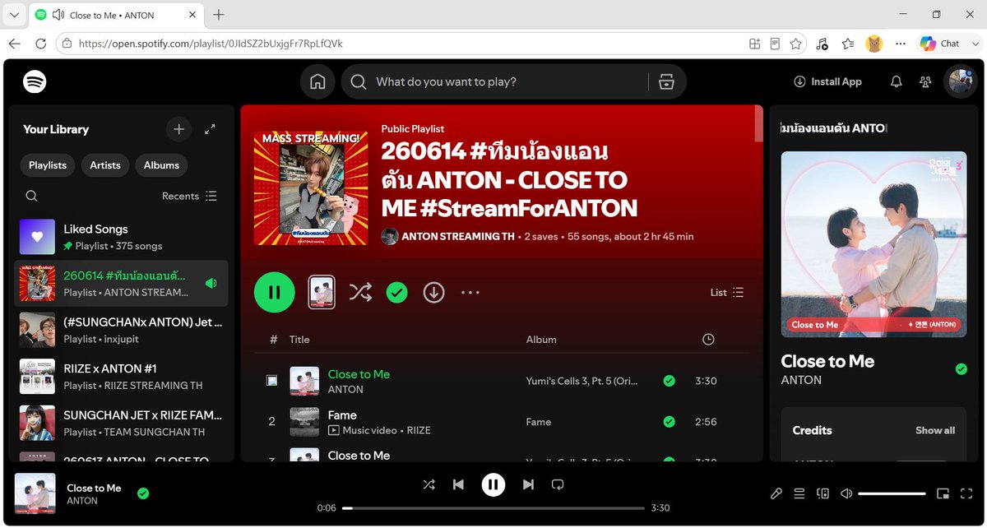
Task: Mute the volume speaker icon
Action: pyautogui.click(x=846, y=493)
